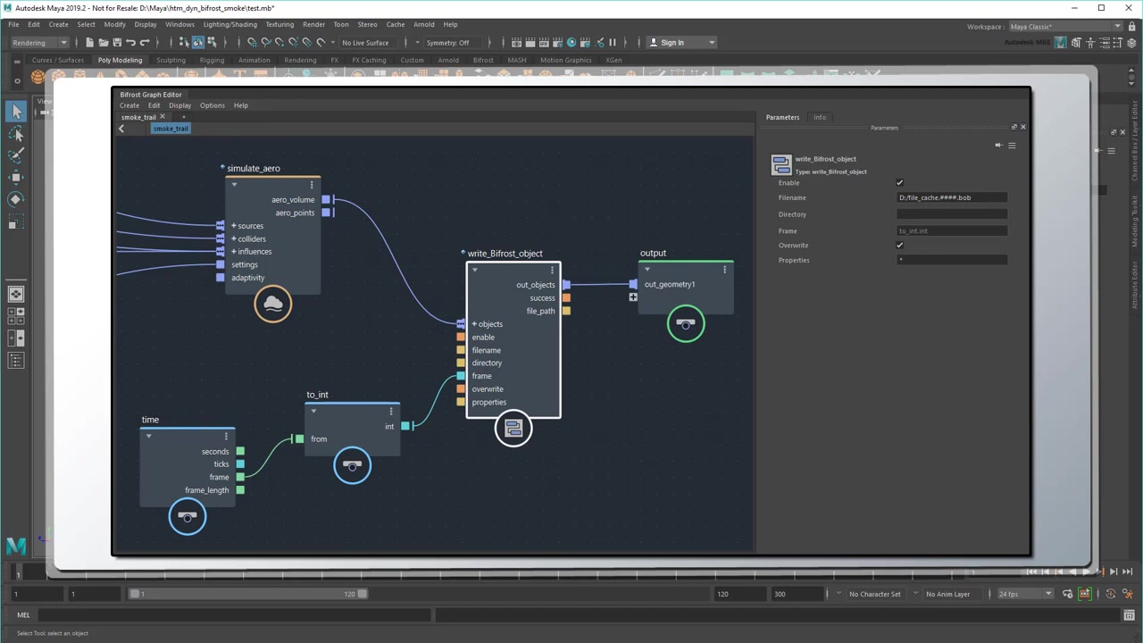Click the time node blue circle icon
Image resolution: width=1143 pixels, height=643 pixels.
click(188, 516)
